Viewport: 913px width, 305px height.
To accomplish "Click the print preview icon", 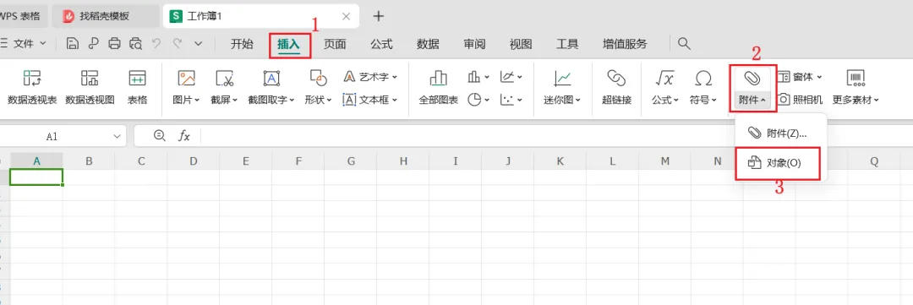I will pyautogui.click(x=136, y=44).
